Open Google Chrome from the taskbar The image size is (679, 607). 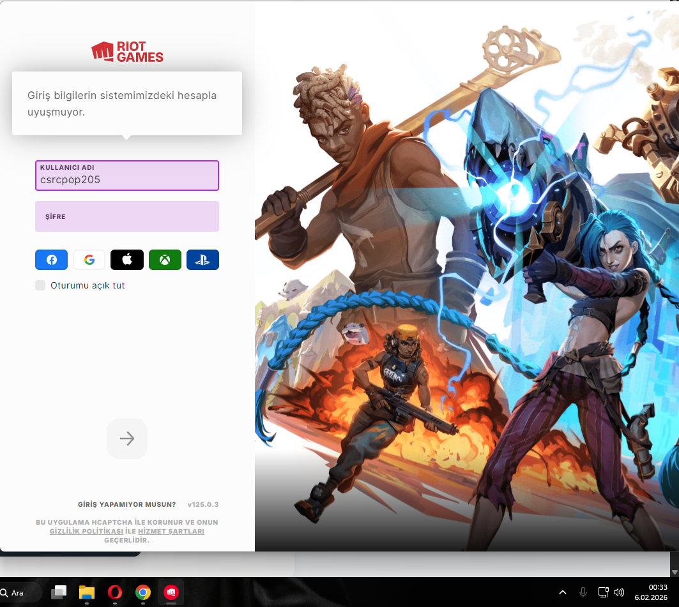pyautogui.click(x=143, y=592)
